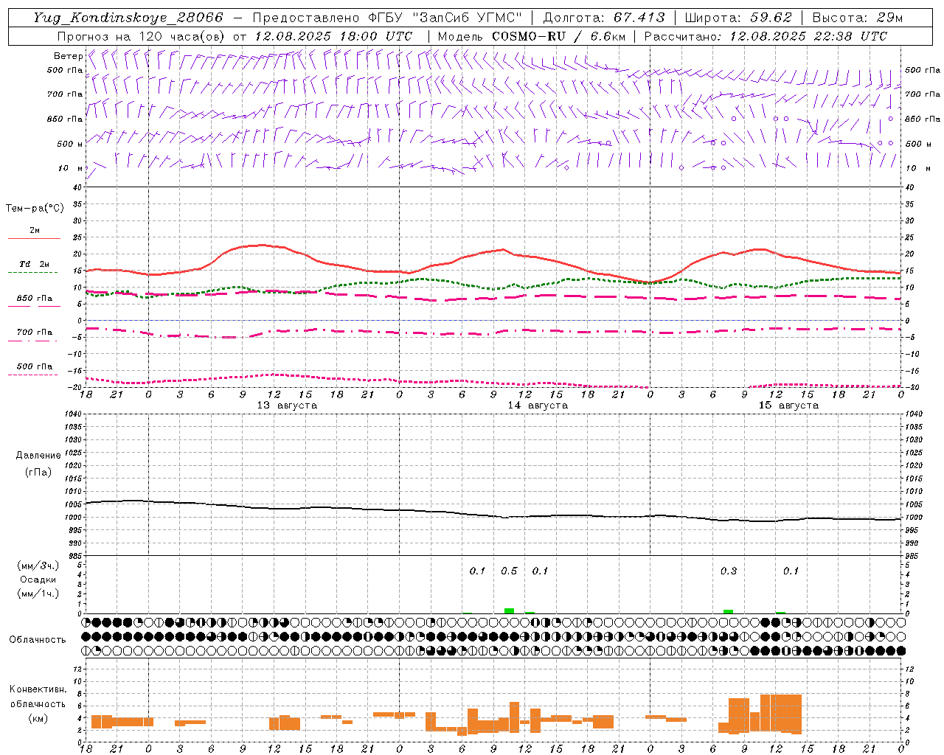944x755 pixels.
Task: Click the Модель COSMO-RU / 6.6км label
Action: click(531, 36)
